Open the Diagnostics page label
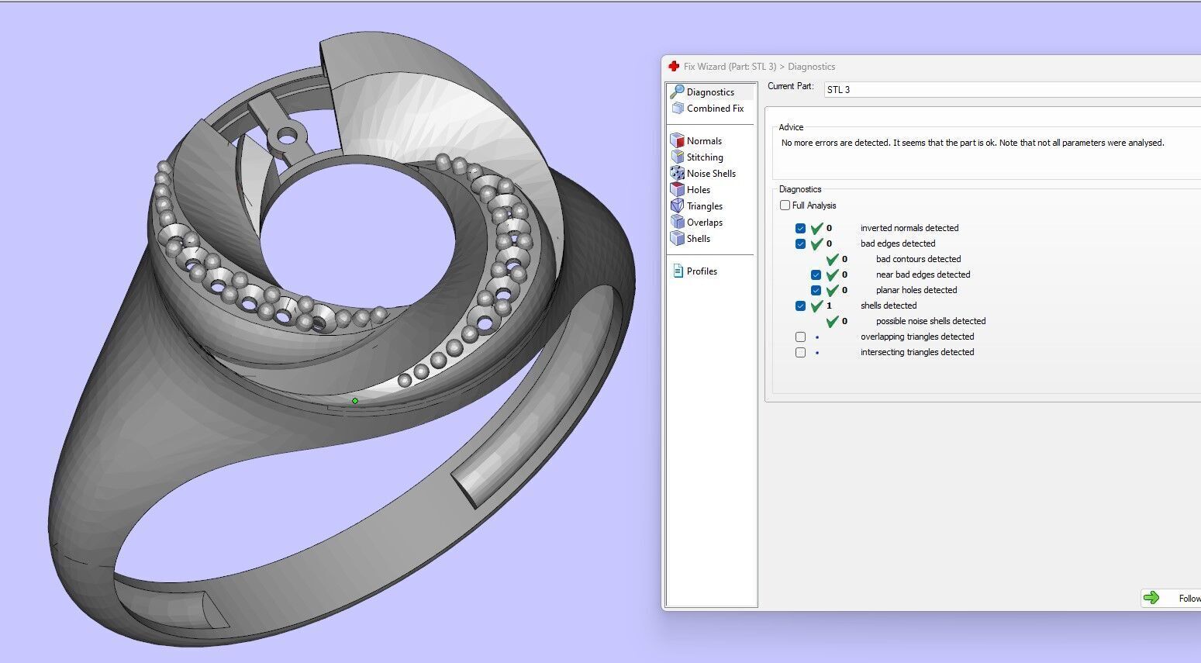The height and width of the screenshot is (663, 1201). coord(710,92)
